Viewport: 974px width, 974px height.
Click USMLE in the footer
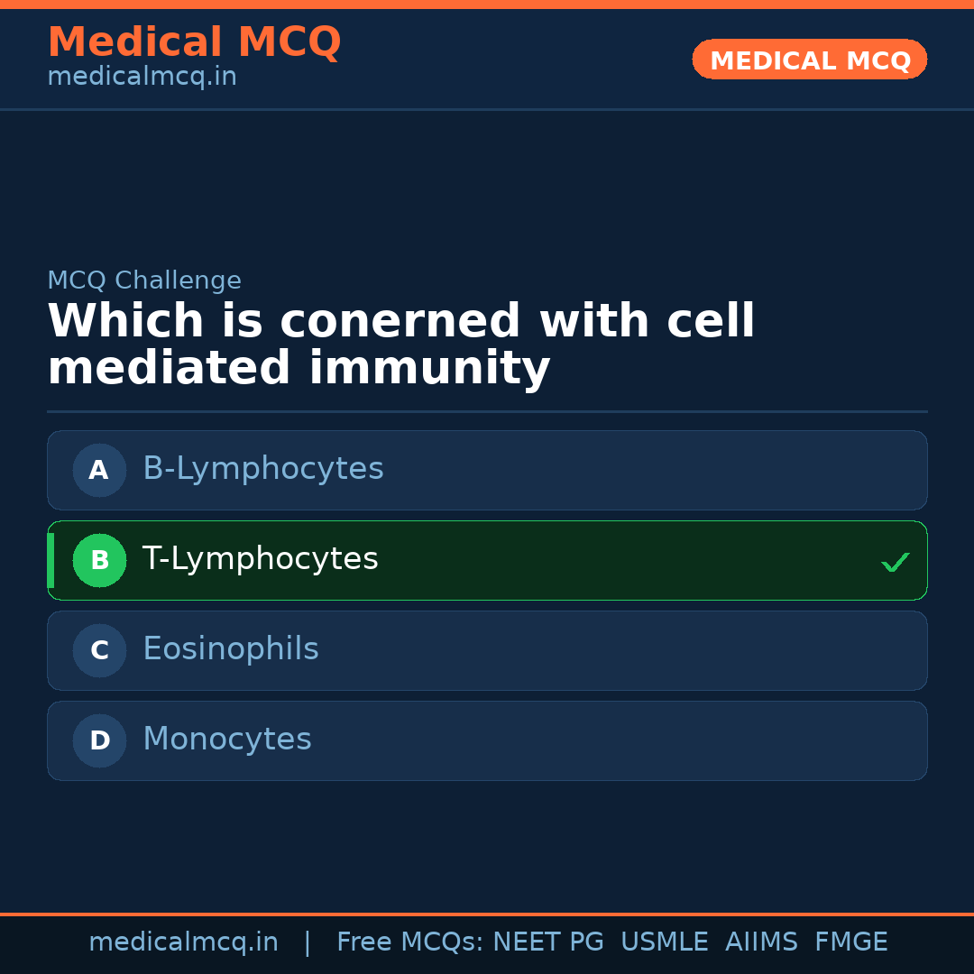pos(664,942)
